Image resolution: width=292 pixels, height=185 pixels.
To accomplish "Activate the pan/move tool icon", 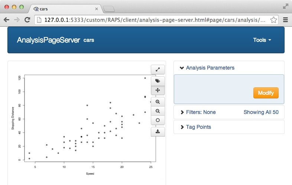I will (158, 90).
